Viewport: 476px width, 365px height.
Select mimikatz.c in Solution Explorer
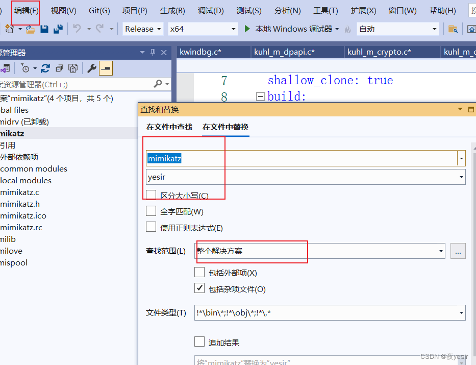(x=20, y=192)
